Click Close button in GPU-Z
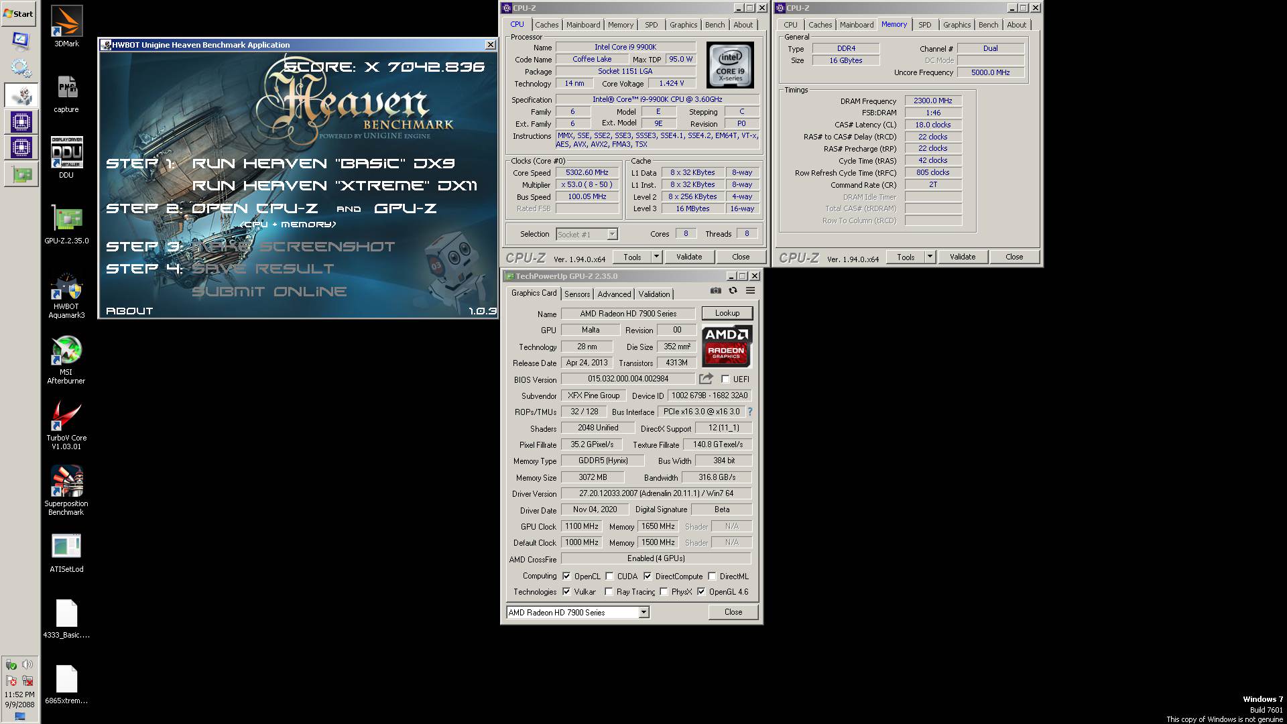This screenshot has height=724, width=1287. 733,612
